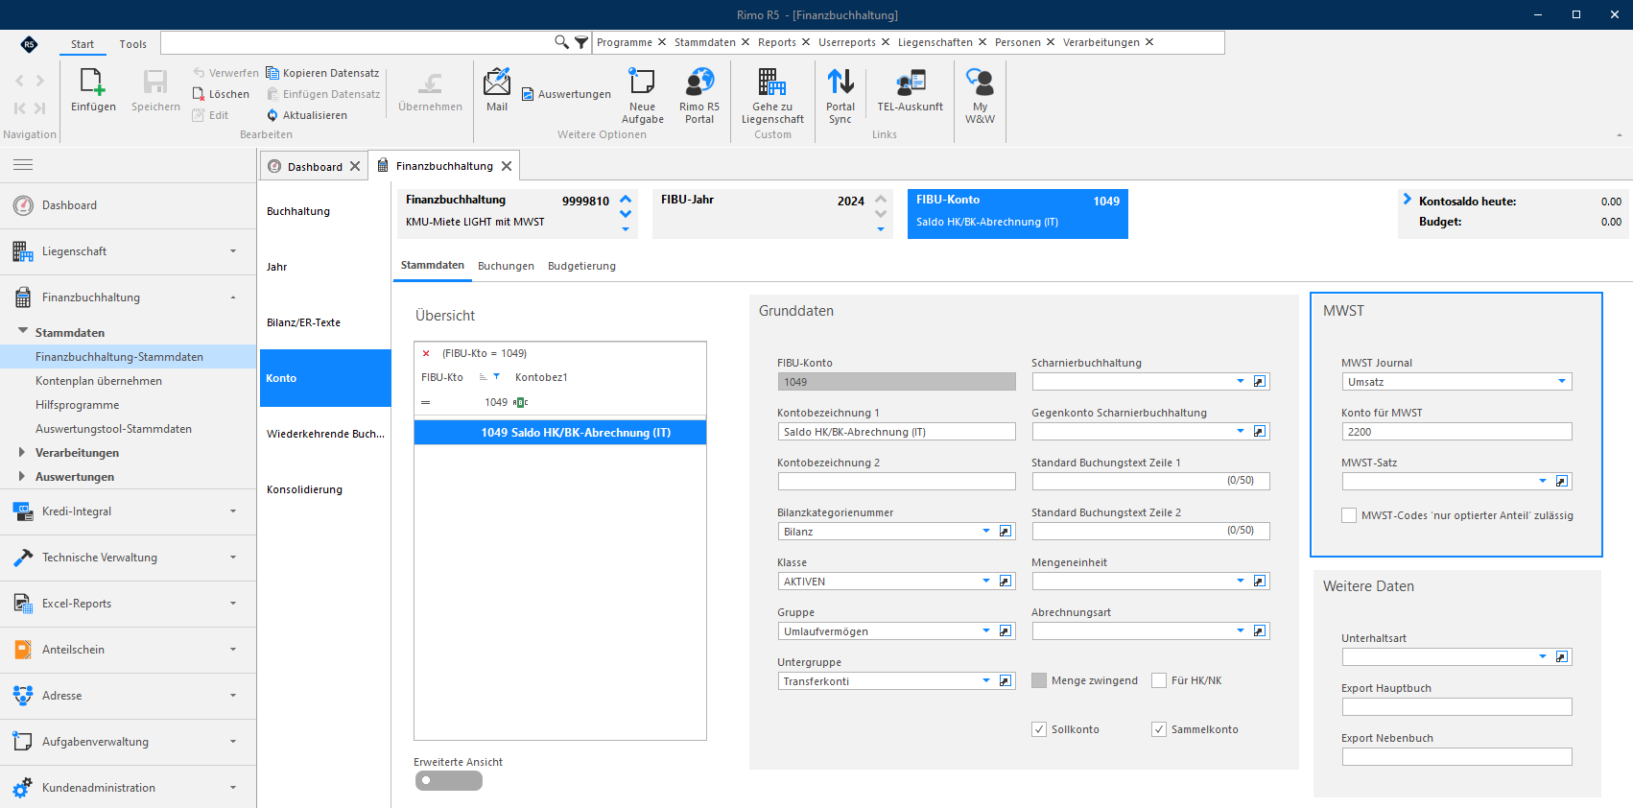Click Aktualisieren in Bearbeiten group
The image size is (1633, 808).
[x=307, y=115]
